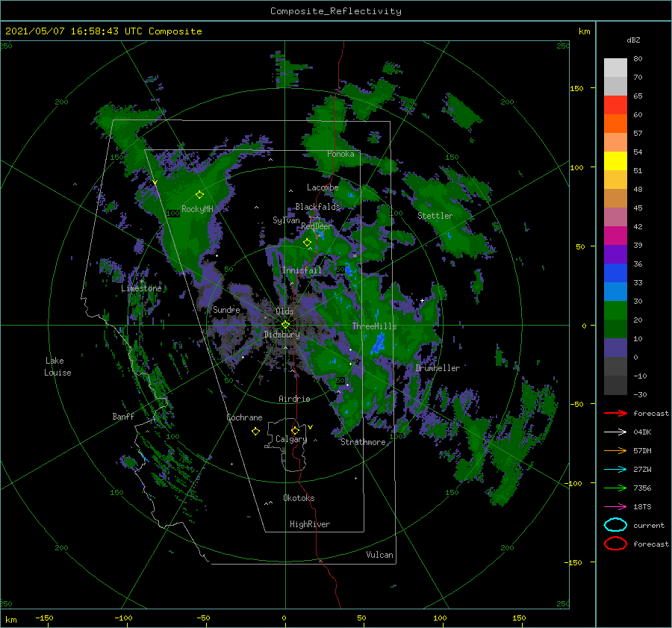The width and height of the screenshot is (672, 628).
Task: Select the Drumheller label
Action: point(438,368)
